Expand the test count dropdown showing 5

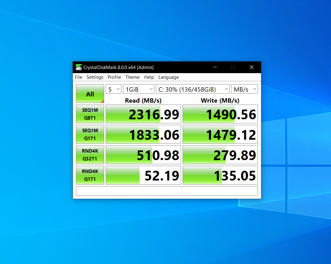pyautogui.click(x=114, y=89)
